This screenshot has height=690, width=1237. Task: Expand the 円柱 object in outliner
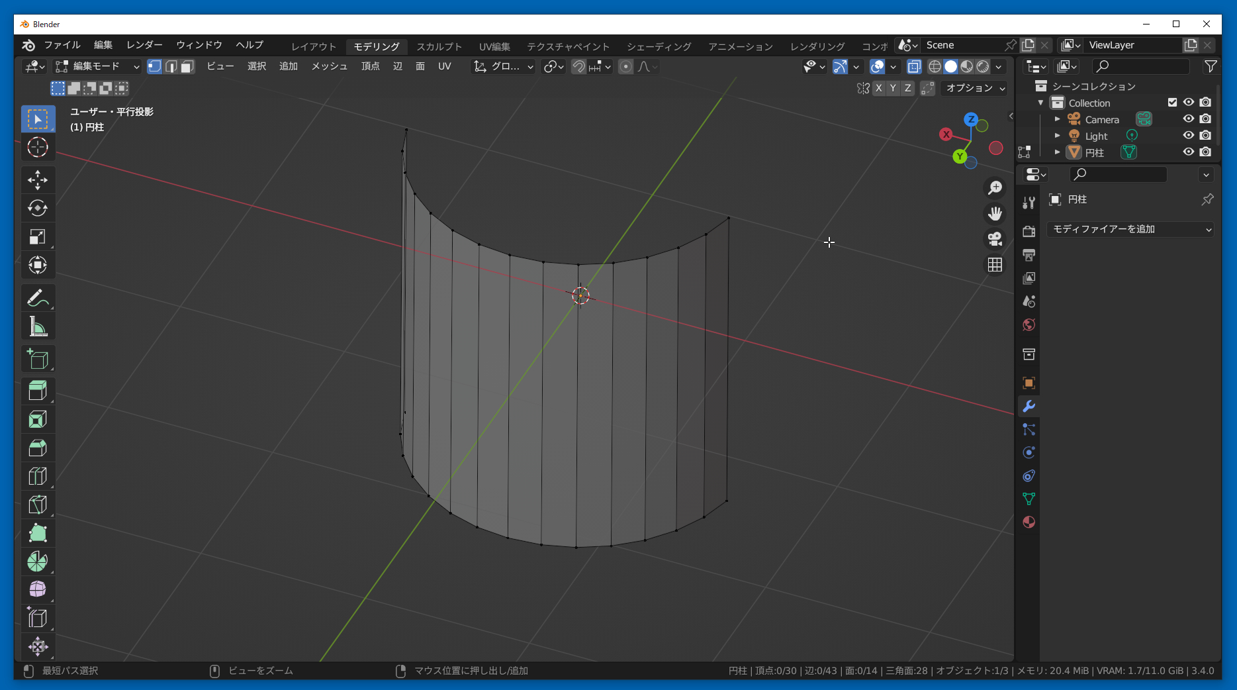[x=1057, y=152]
